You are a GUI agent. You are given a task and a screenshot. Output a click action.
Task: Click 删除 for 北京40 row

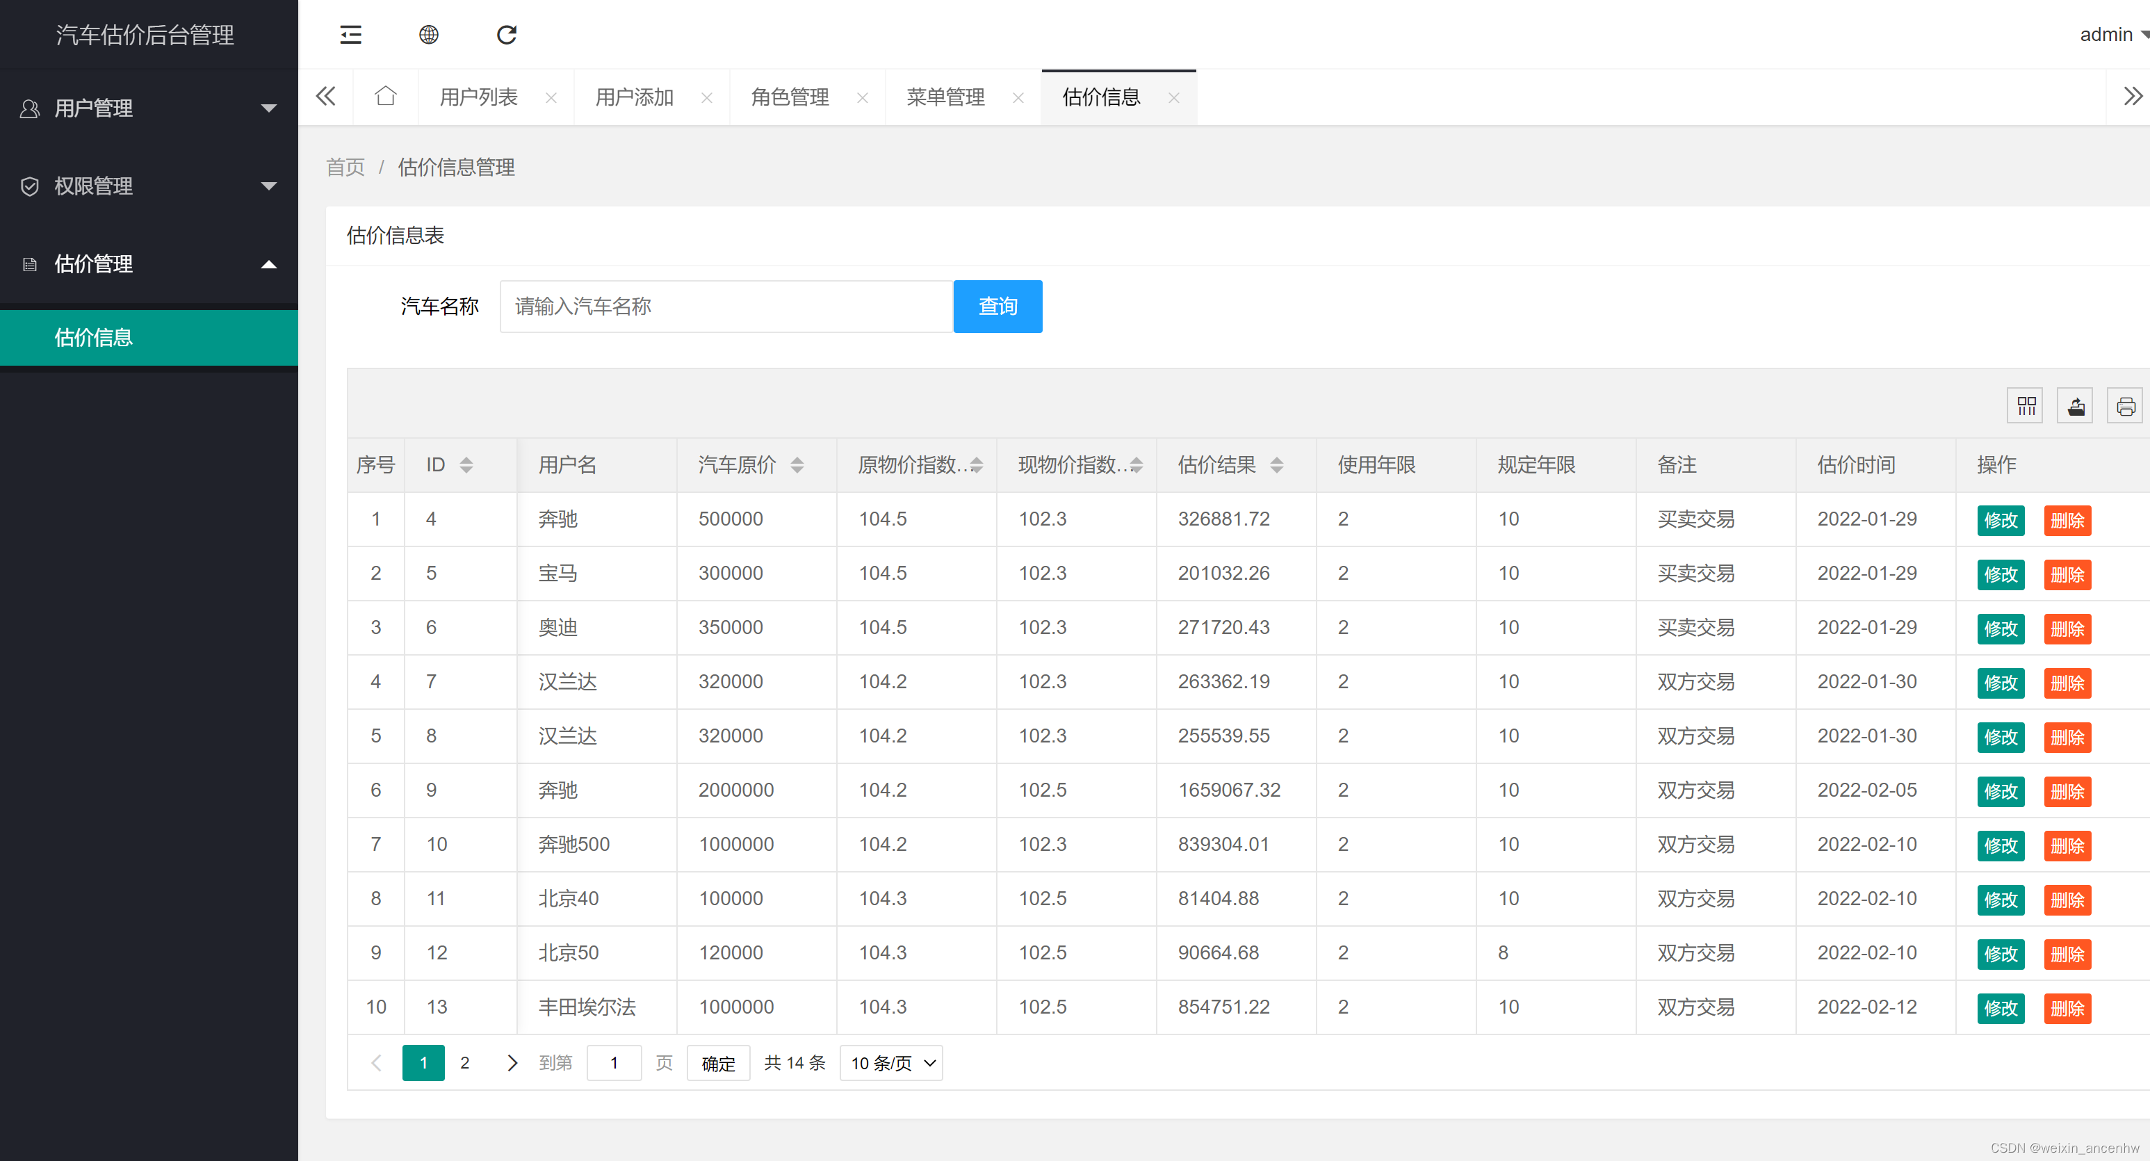(x=2067, y=900)
